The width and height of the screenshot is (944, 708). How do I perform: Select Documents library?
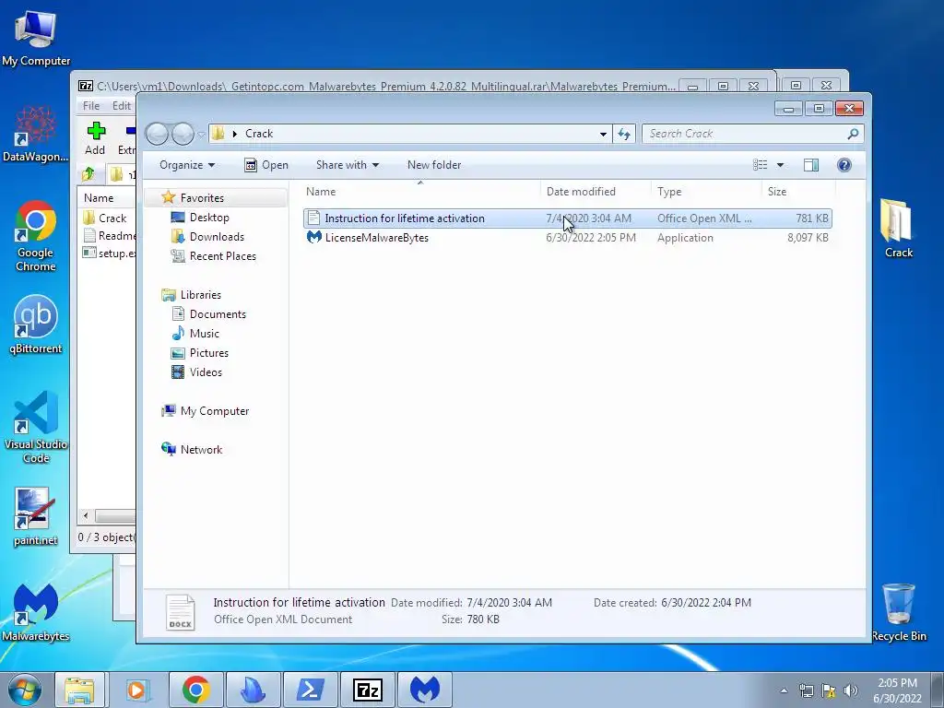[x=218, y=314]
